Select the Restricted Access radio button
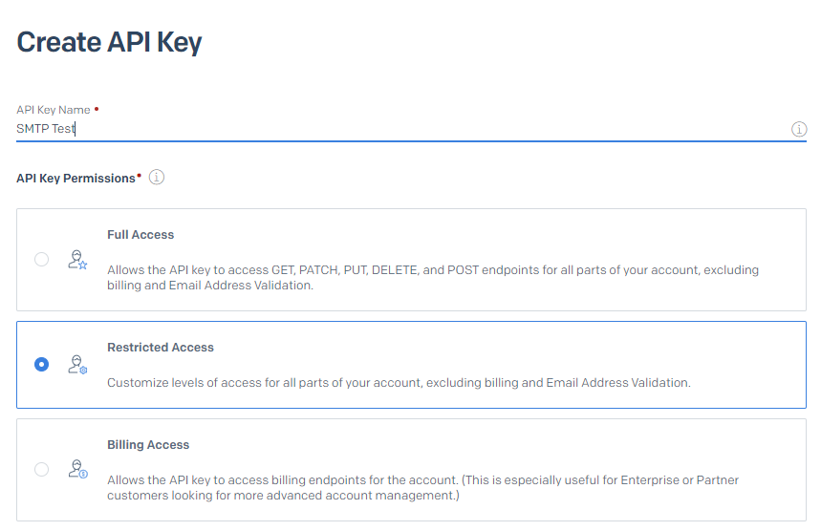Viewport: 821px width, 531px height. [41, 364]
